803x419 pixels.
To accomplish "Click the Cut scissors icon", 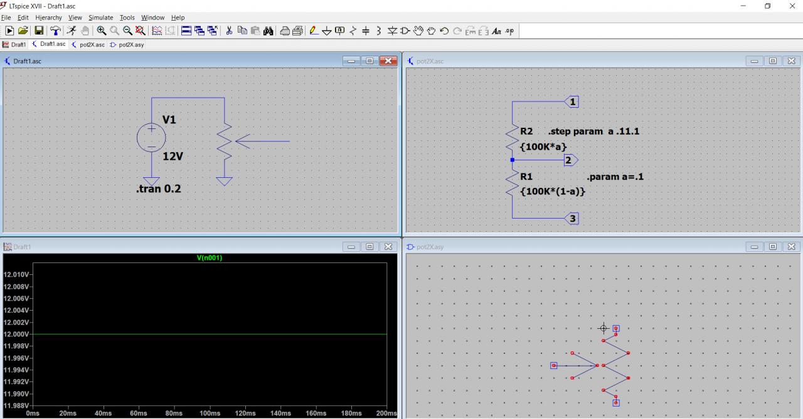I will [229, 31].
